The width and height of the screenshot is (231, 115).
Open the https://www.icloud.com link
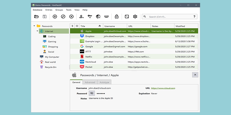pos(163,88)
